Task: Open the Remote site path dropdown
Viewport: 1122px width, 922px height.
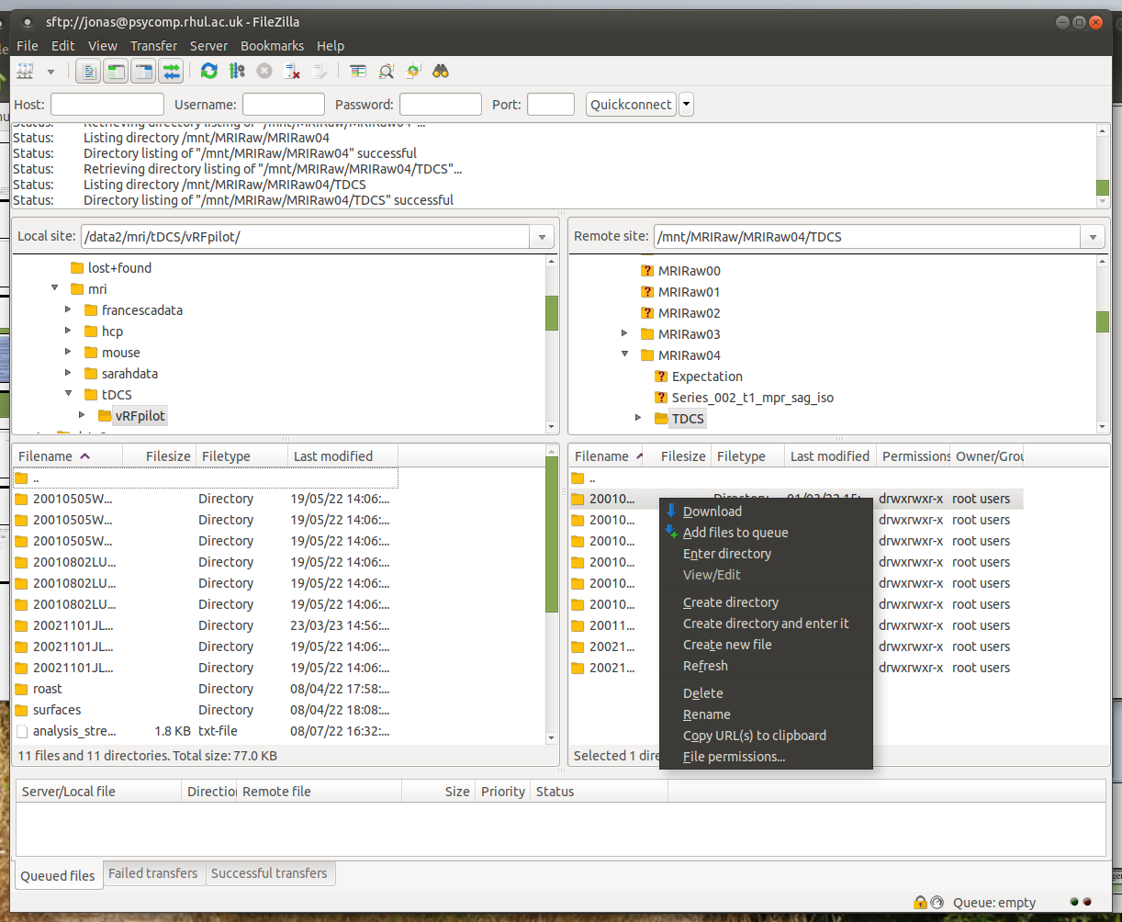Action: (1093, 237)
